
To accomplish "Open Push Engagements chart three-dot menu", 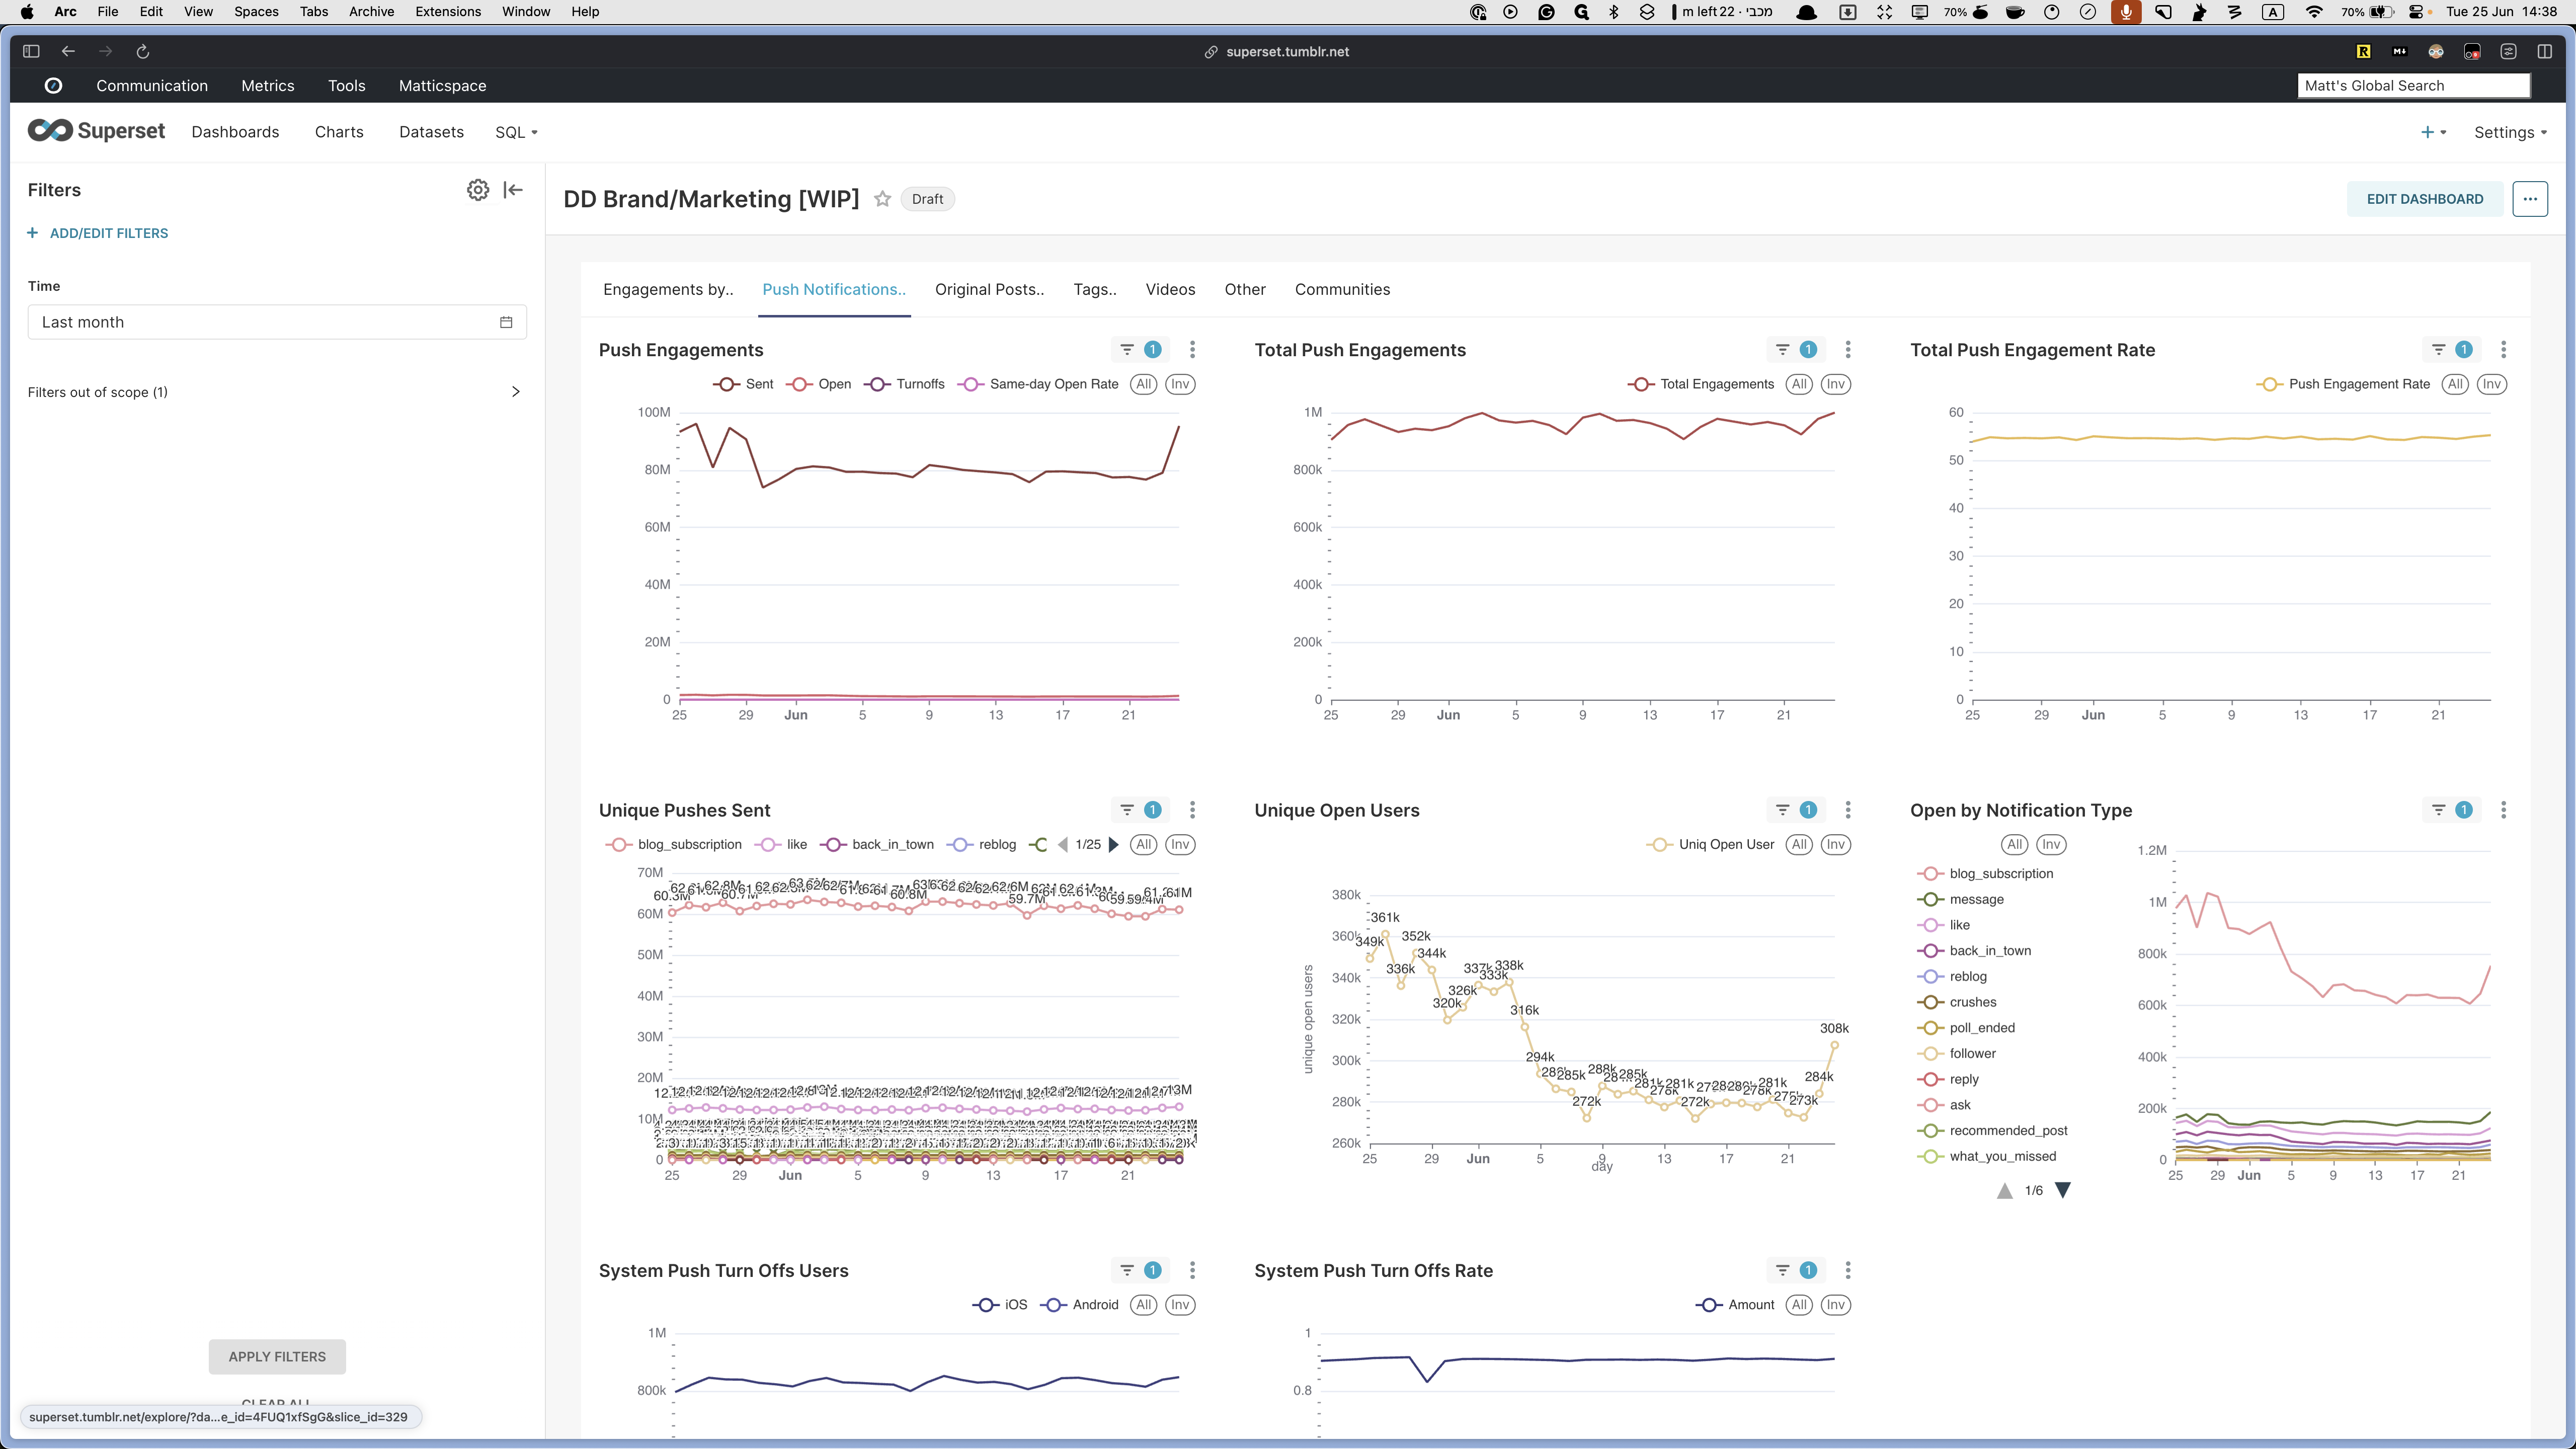I will pyautogui.click(x=1192, y=350).
